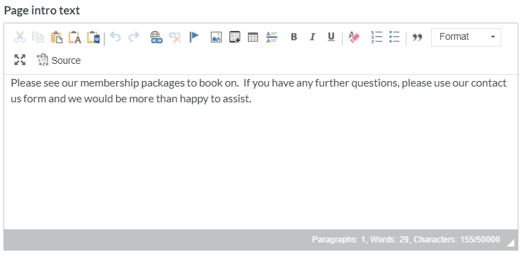The image size is (528, 263).
Task: Click the Cut scissors icon
Action: tap(20, 37)
